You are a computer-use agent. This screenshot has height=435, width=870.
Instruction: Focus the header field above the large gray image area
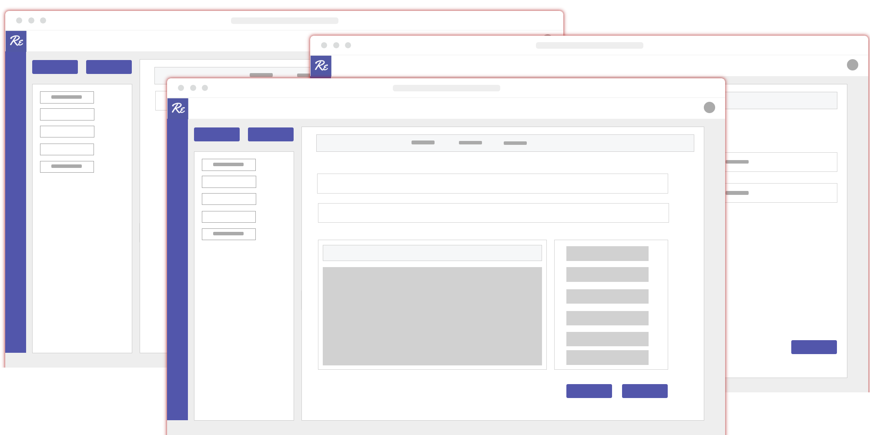pyautogui.click(x=432, y=253)
